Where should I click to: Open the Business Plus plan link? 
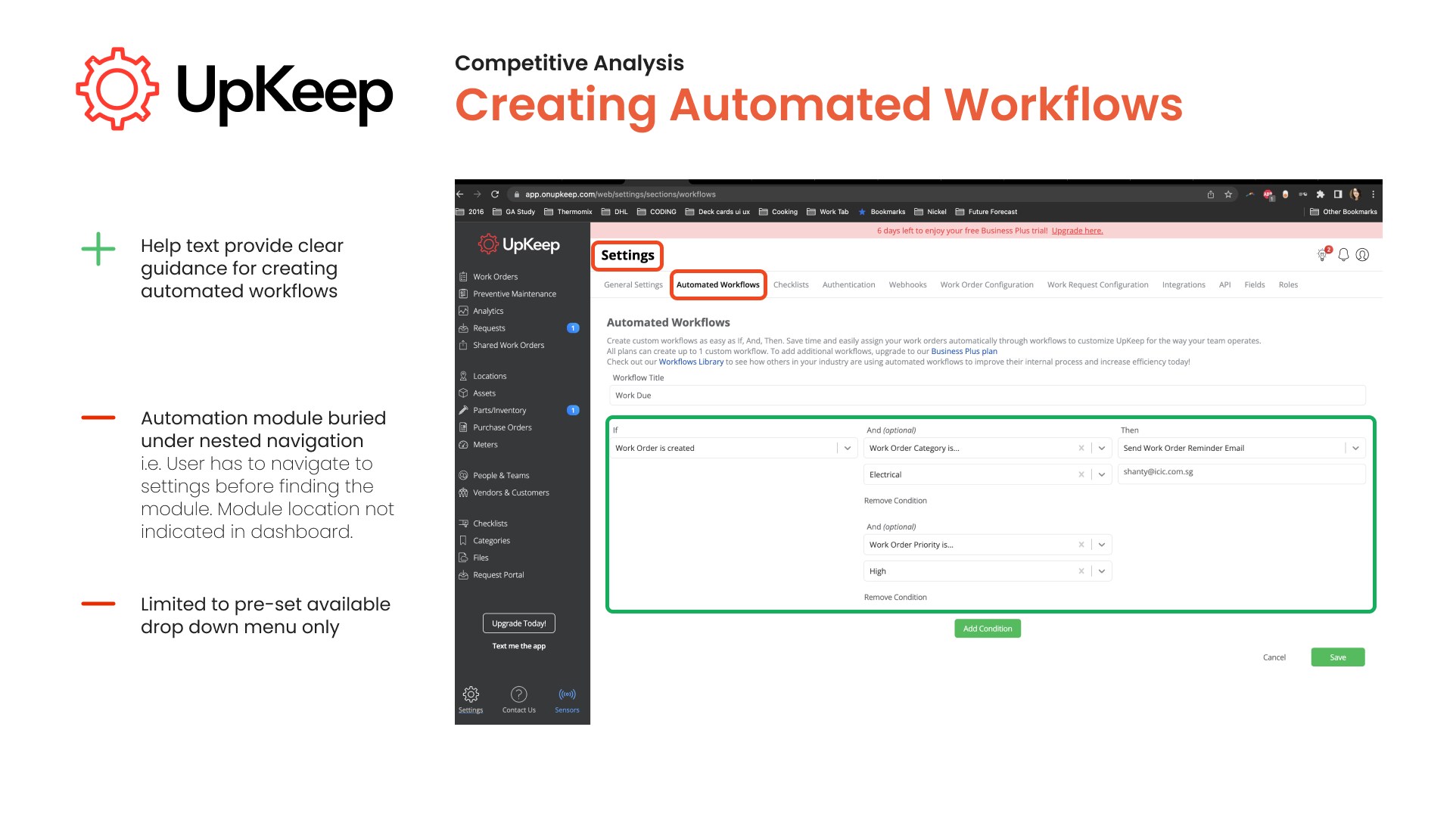pyautogui.click(x=964, y=352)
